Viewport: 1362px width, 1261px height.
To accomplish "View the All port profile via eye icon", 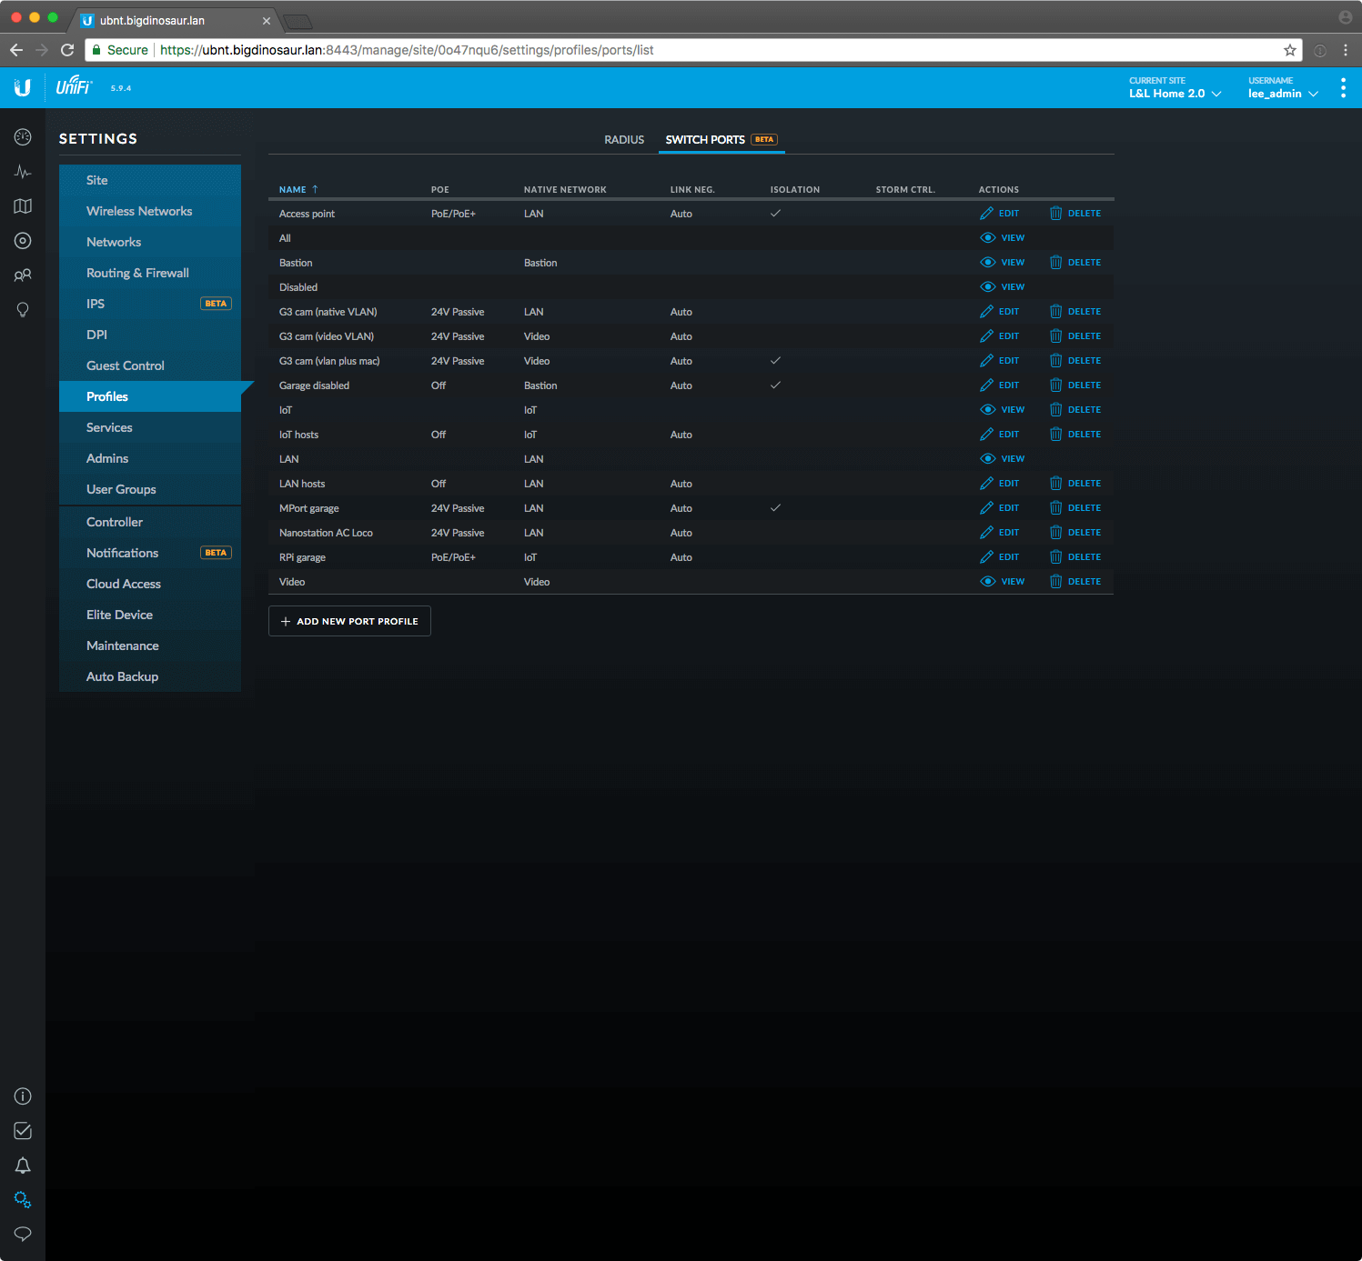I will pyautogui.click(x=987, y=238).
